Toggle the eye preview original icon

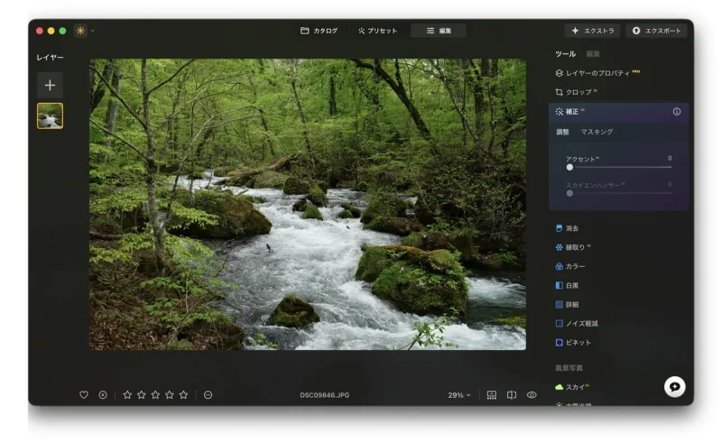point(532,394)
